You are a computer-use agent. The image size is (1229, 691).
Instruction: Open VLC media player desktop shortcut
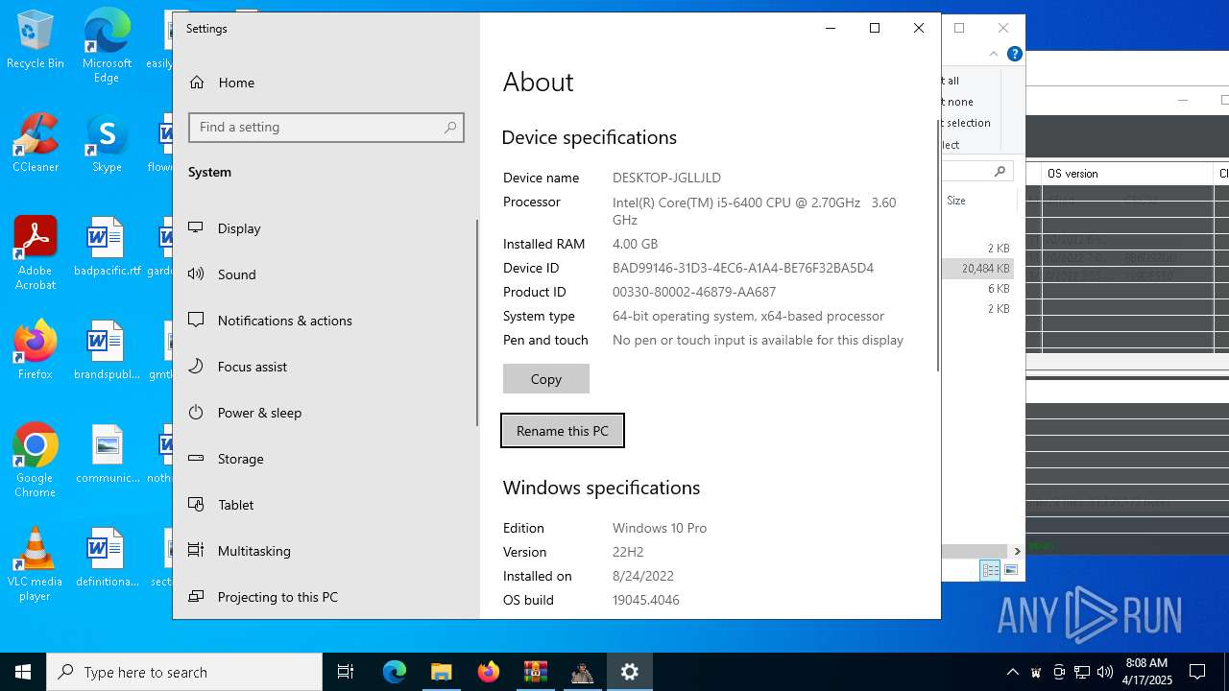click(x=36, y=564)
